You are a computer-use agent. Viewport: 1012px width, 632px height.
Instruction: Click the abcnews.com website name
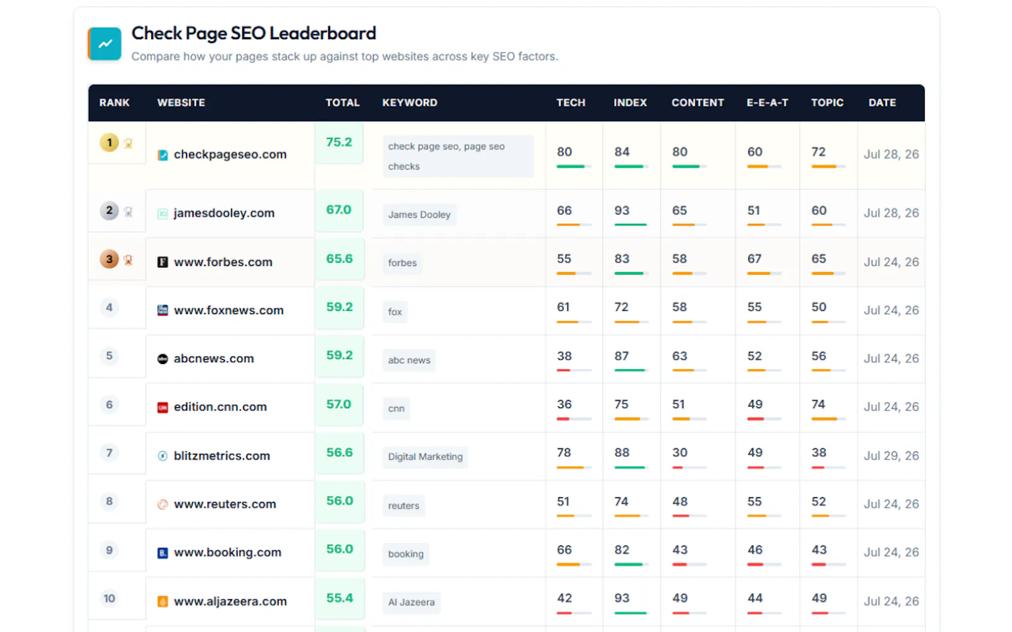click(x=214, y=359)
